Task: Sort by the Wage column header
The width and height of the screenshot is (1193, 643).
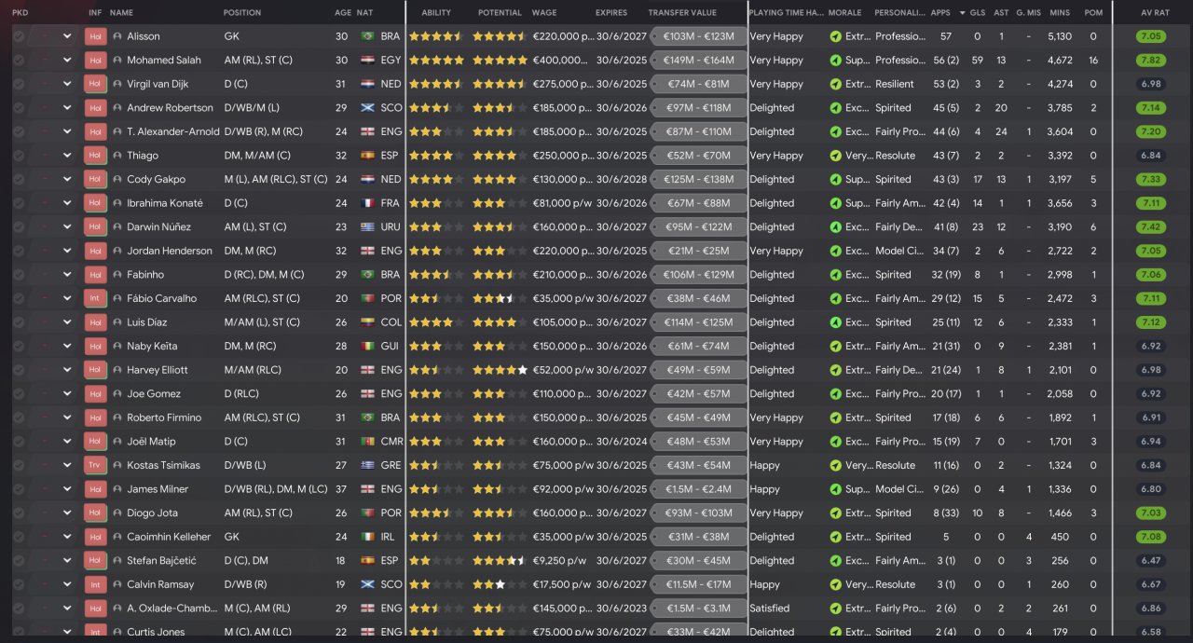Action: tap(544, 13)
